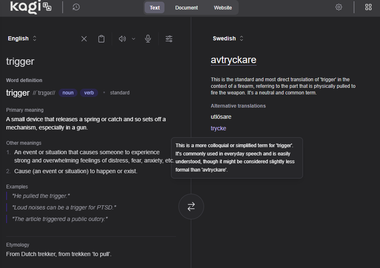Open settings gear icon
Image resolution: width=380 pixels, height=268 pixels.
339,7
